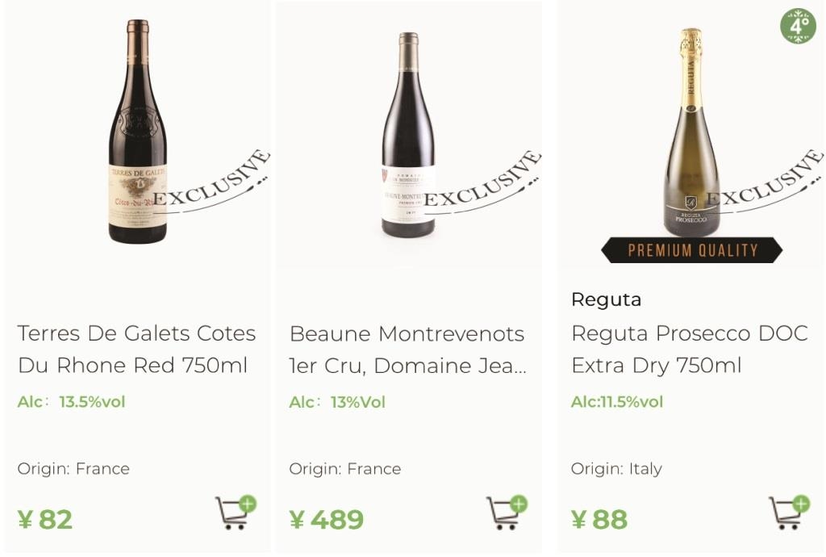
Task: Click Exclusive stamp on Beaune Montrevenots bottle
Action: (x=483, y=182)
